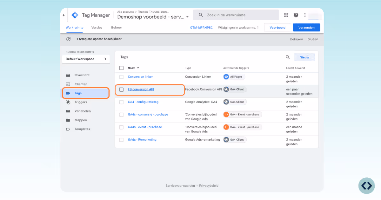Click the Type column header
This screenshot has height=200, width=381.
click(188, 68)
